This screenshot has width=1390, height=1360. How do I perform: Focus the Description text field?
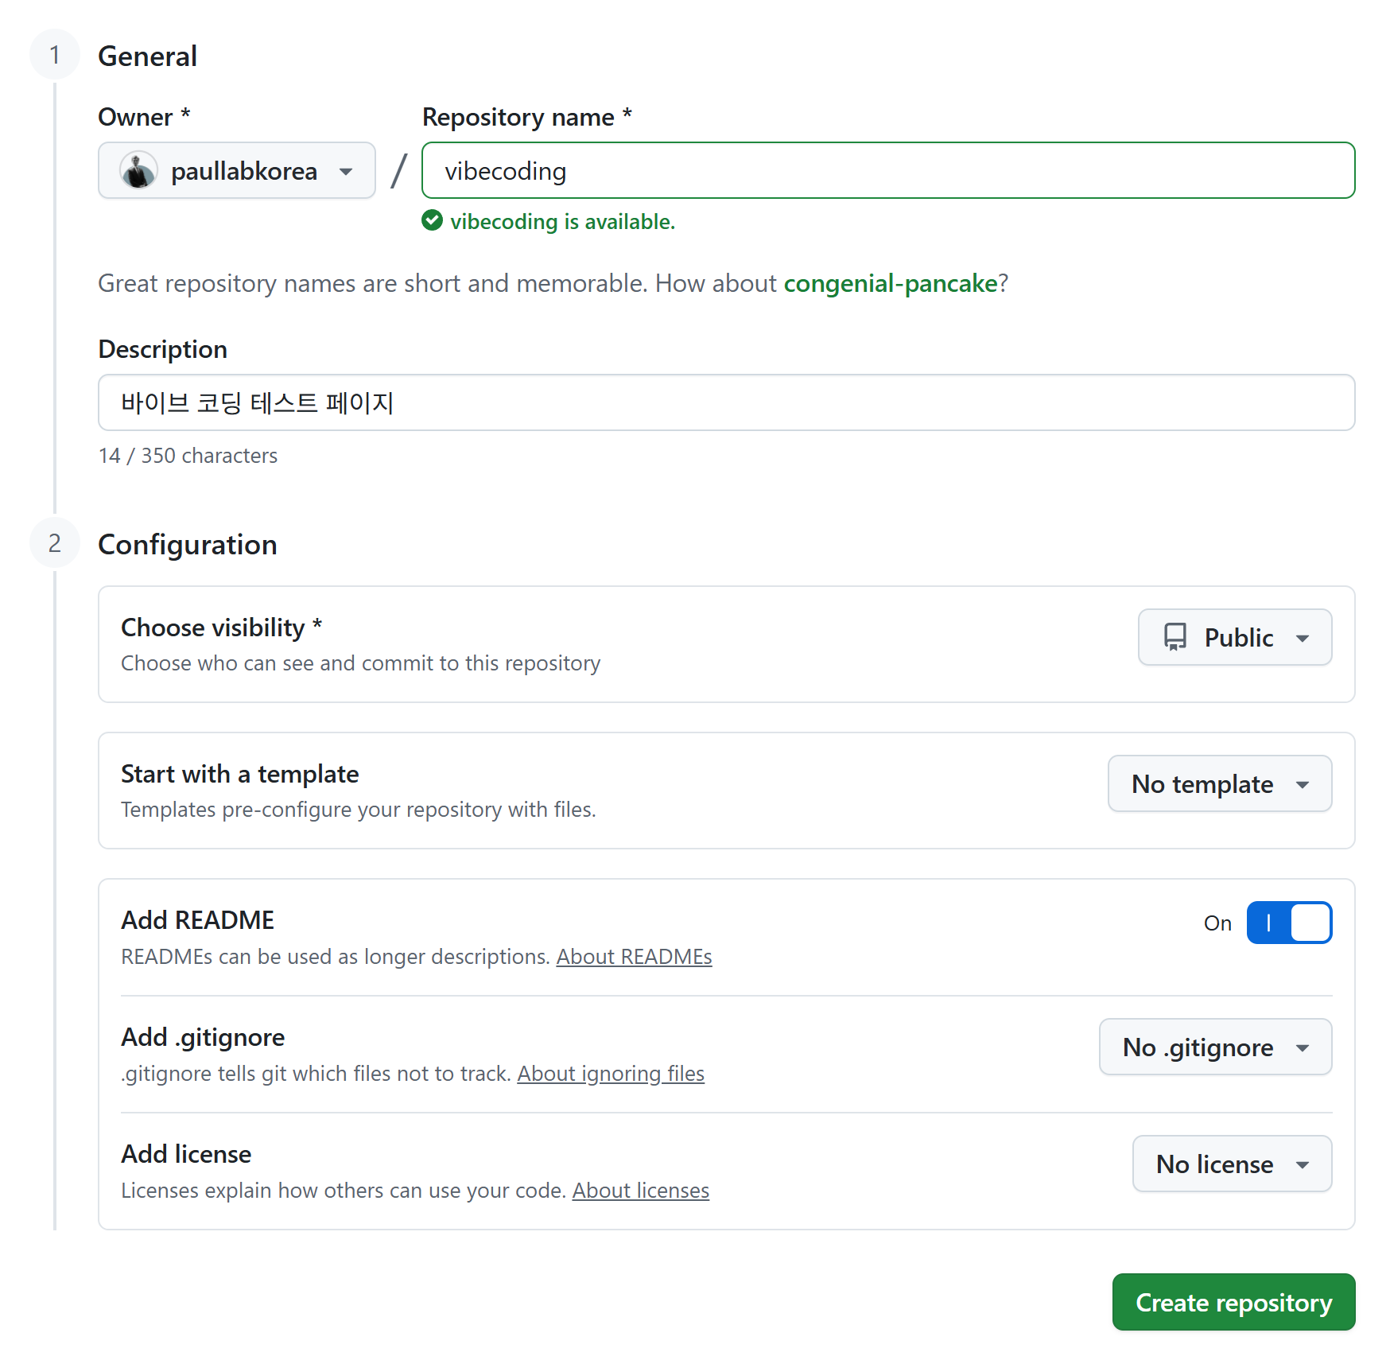pos(725,402)
